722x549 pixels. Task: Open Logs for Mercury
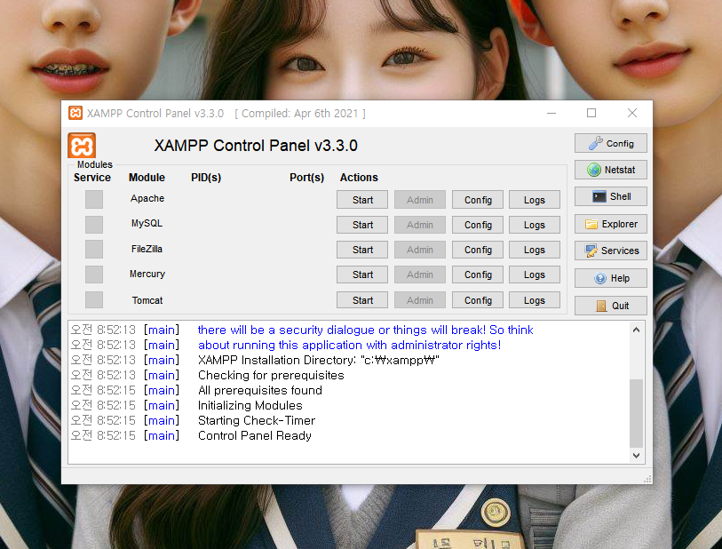534,274
